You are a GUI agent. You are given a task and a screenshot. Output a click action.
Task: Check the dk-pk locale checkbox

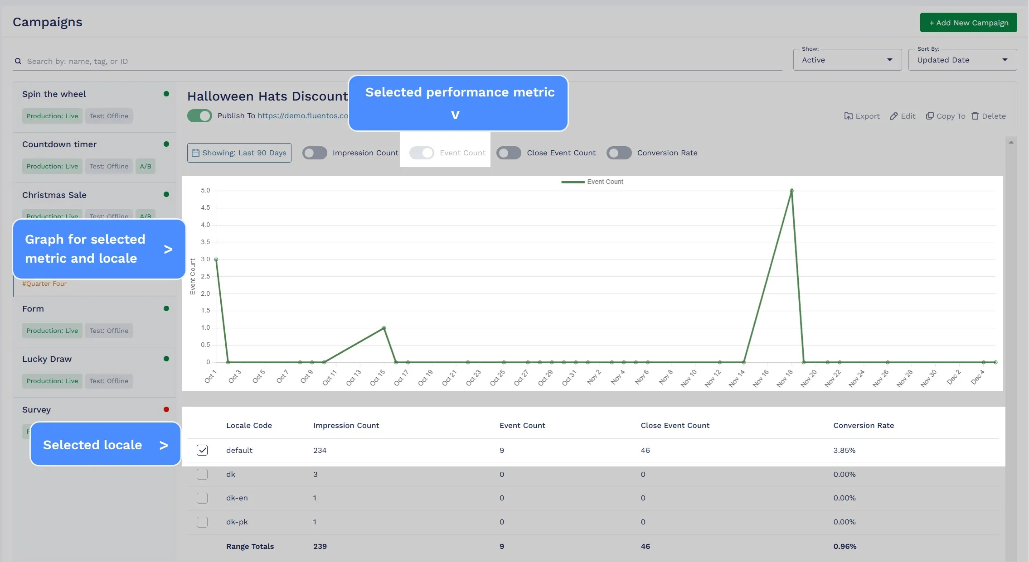click(202, 522)
